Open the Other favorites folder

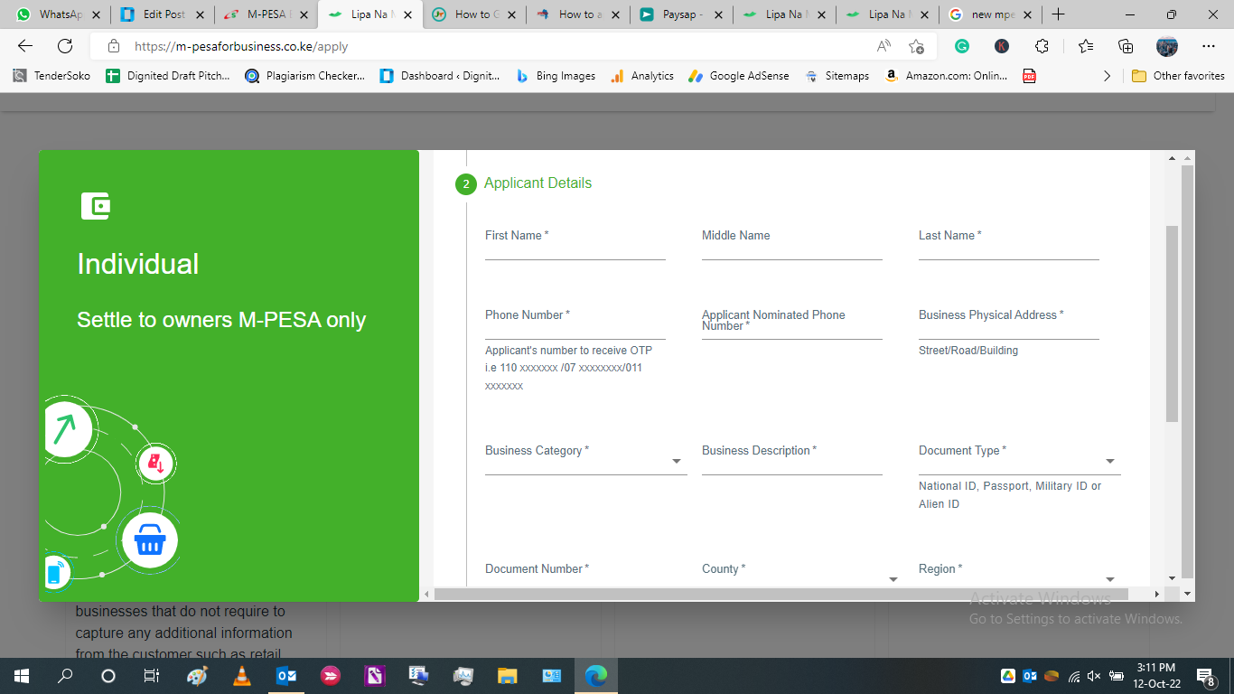(x=1178, y=76)
